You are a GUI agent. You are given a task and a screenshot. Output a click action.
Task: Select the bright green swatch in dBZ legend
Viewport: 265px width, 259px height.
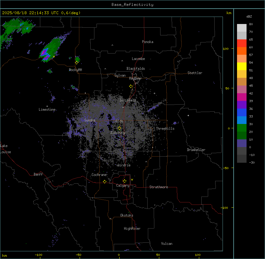click(x=242, y=128)
